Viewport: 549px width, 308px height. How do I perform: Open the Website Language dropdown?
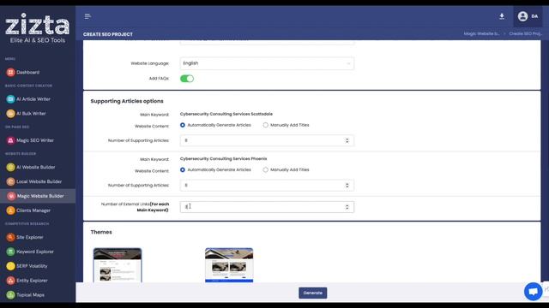(267, 63)
